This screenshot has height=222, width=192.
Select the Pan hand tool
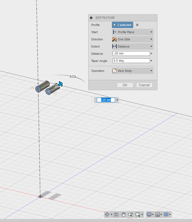point(124,215)
